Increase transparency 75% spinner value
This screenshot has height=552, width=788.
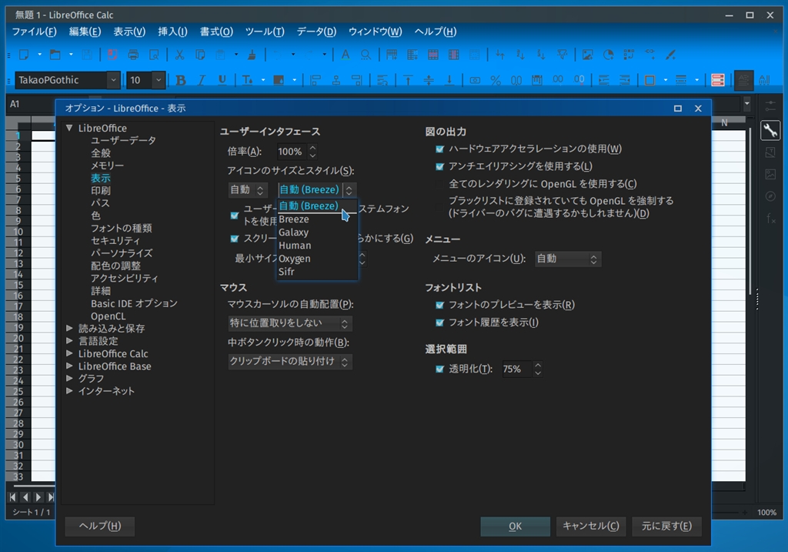tap(538, 366)
